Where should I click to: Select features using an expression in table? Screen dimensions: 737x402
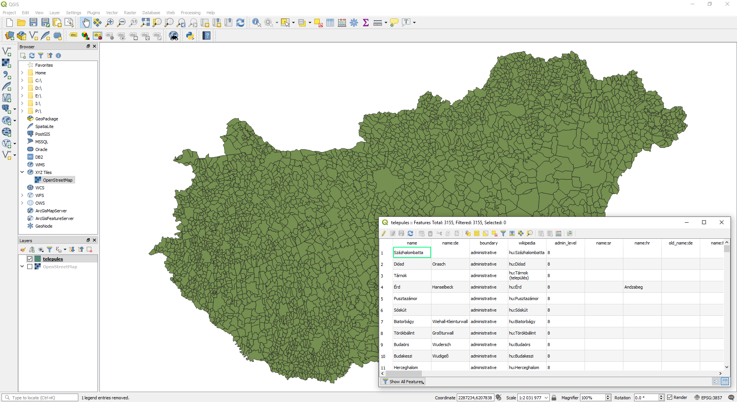468,233
